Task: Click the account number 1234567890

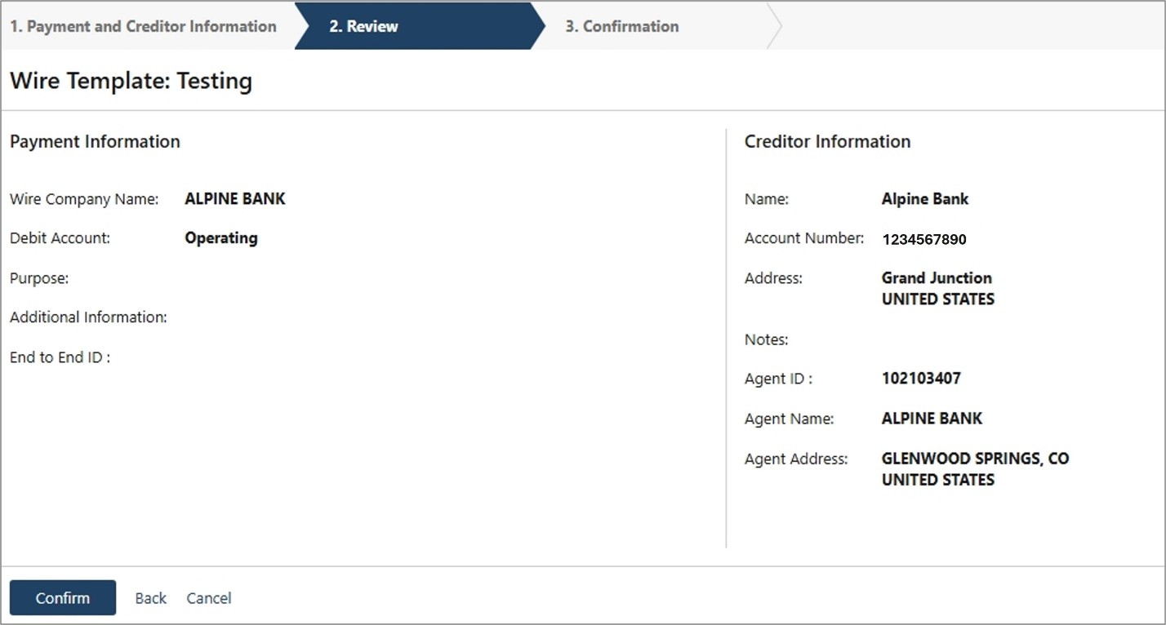Action: pyautogui.click(x=924, y=239)
